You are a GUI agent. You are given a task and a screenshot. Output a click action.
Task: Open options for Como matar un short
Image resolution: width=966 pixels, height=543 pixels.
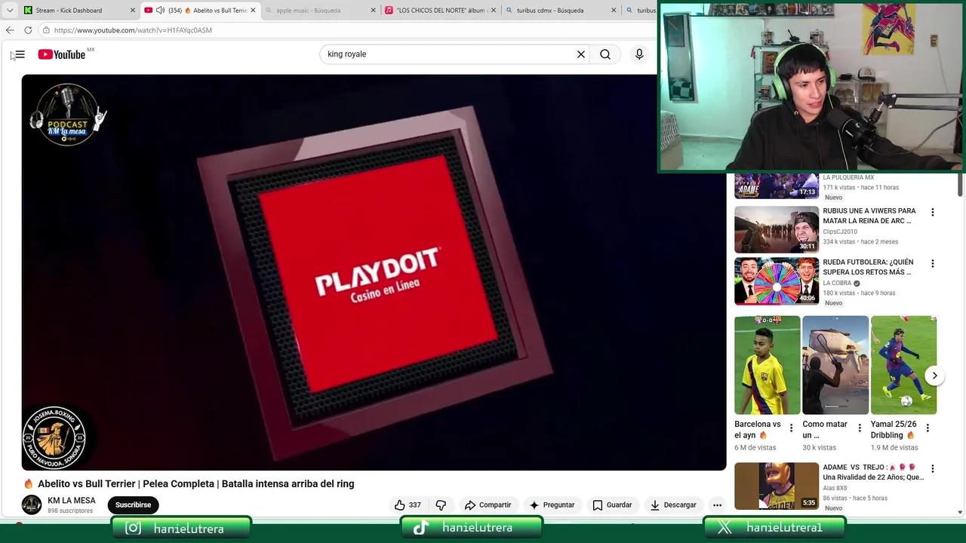click(x=859, y=428)
